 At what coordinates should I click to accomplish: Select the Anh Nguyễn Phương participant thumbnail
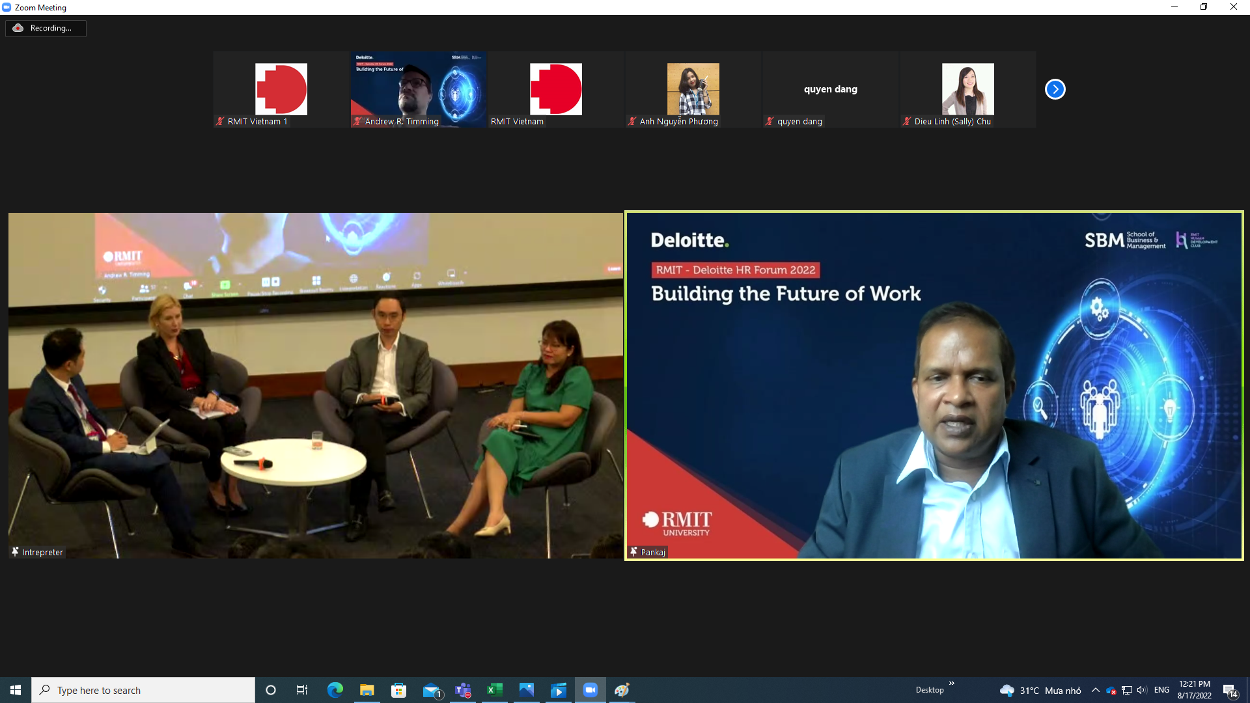tap(693, 89)
